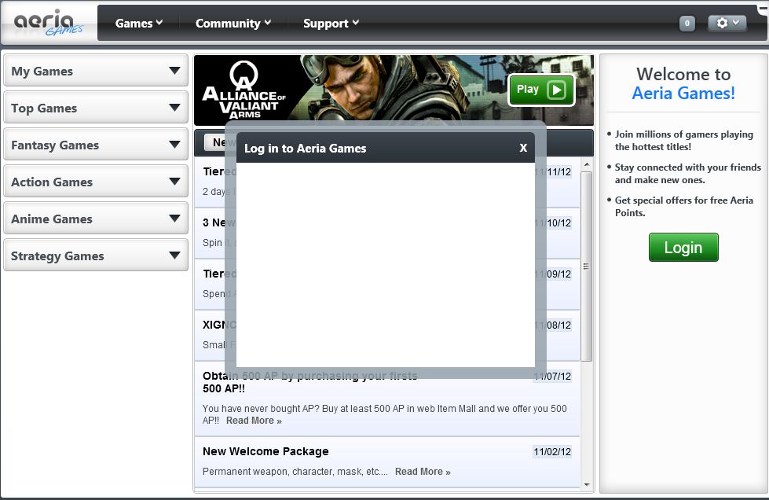Click the Aeria Games! welcome heading
This screenshot has height=500, width=769.
pos(683,93)
